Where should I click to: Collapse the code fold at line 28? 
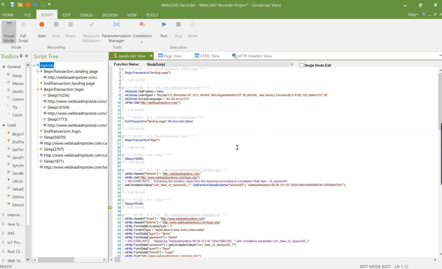123,170
